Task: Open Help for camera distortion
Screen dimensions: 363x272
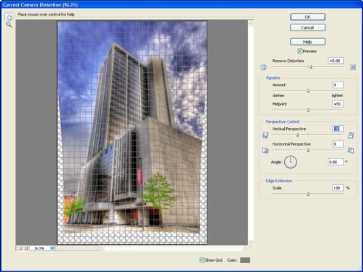Action: (x=308, y=41)
